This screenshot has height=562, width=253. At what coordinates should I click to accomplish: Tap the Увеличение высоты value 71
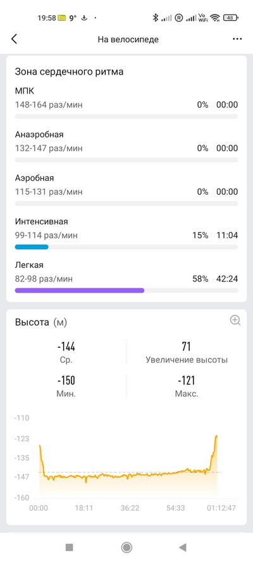(x=187, y=346)
